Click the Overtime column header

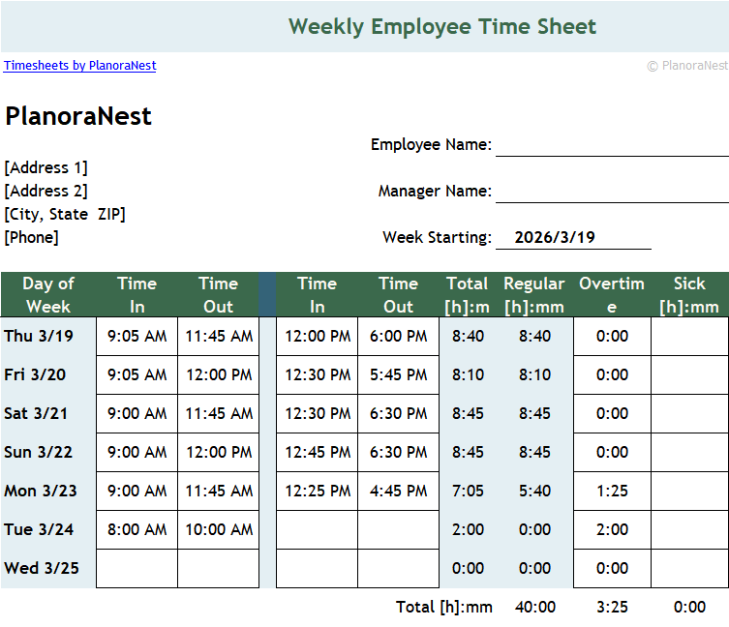click(612, 295)
